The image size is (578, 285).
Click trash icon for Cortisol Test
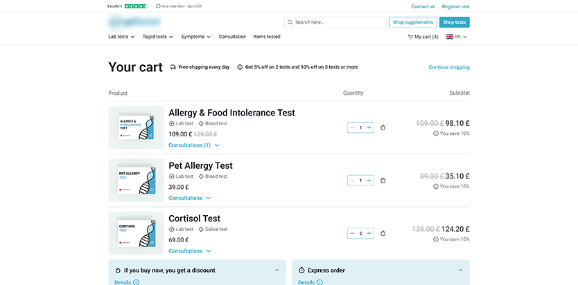383,234
